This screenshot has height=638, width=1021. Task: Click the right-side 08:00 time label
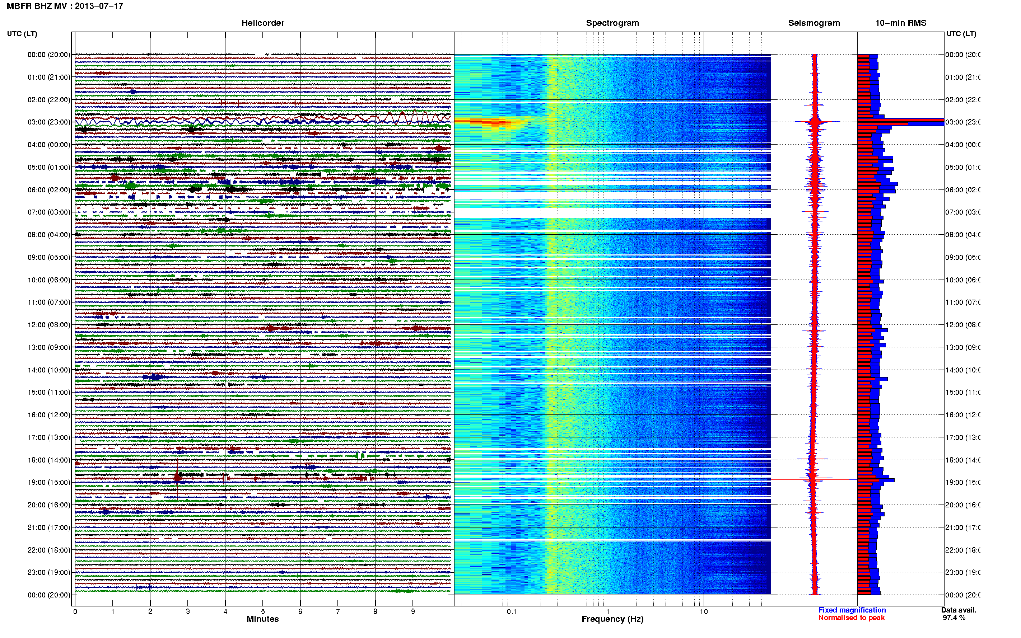962,235
